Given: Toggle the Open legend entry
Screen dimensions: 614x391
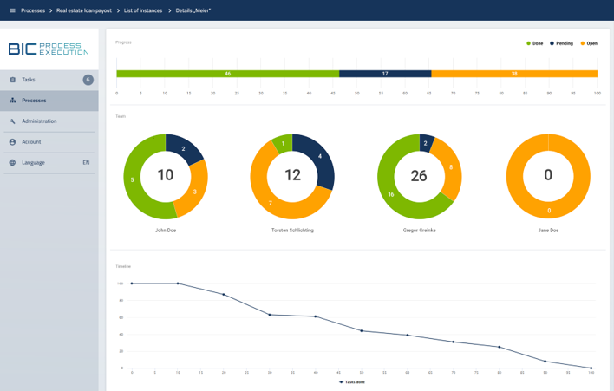Looking at the screenshot, I should tap(589, 43).
